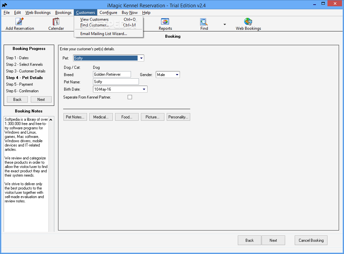Click the Add Reservation pencil icon
Image resolution: width=344 pixels, height=254 pixels.
pos(20,21)
